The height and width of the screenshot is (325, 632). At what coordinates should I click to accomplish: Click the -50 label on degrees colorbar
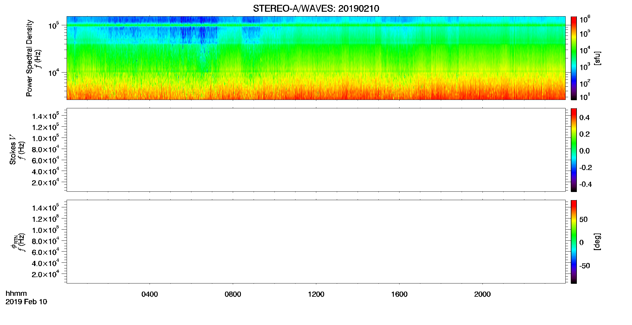(585, 266)
